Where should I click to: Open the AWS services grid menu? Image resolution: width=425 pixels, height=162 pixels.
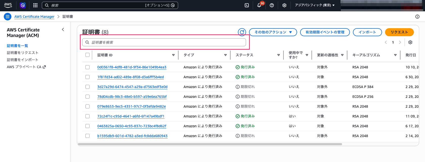[35, 5]
